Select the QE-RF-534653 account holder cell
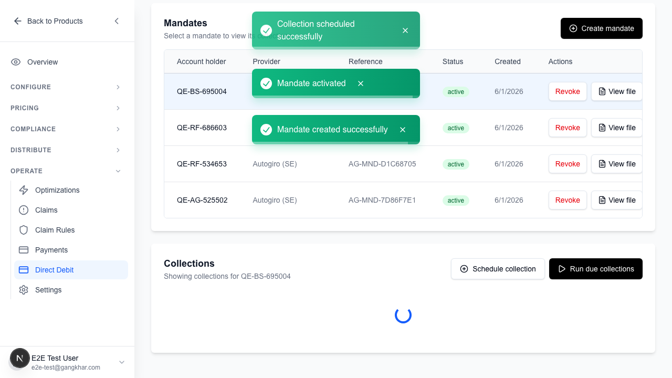This screenshot has height=378, width=672. click(x=202, y=164)
